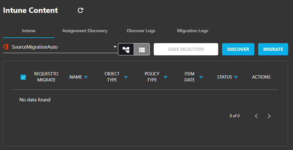Click the OBJECT TYPE column header
293x150 pixels.
tap(112, 77)
